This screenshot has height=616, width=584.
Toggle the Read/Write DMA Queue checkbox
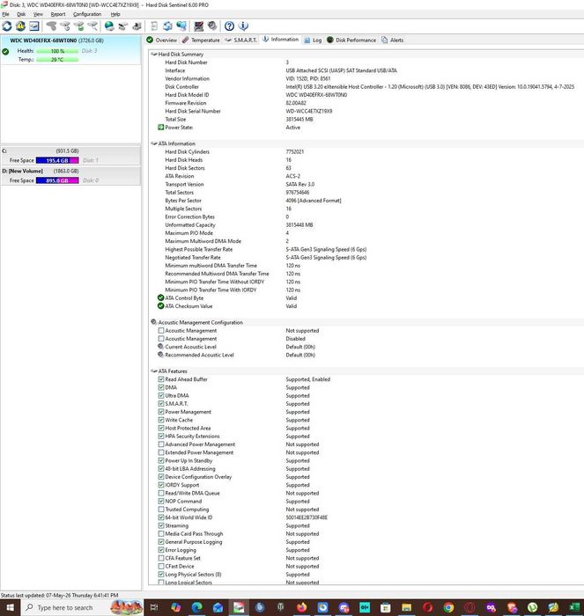[161, 493]
